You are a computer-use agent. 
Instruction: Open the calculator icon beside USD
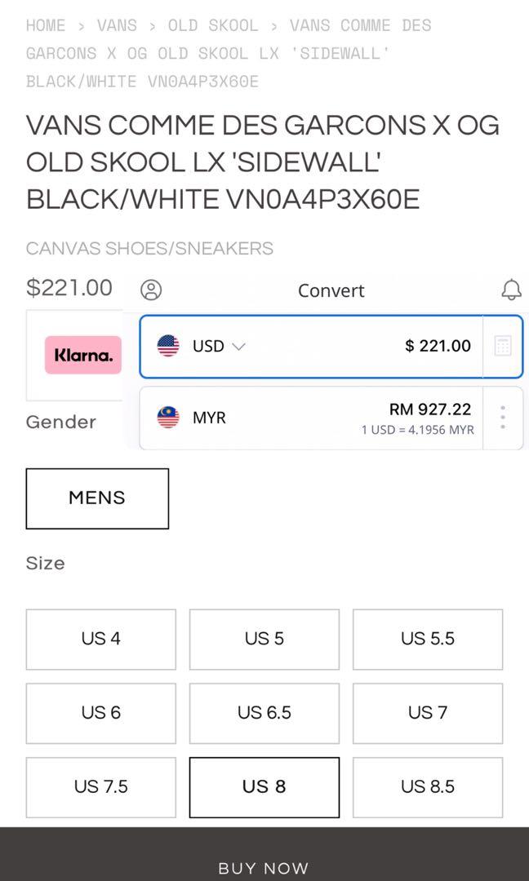(503, 346)
